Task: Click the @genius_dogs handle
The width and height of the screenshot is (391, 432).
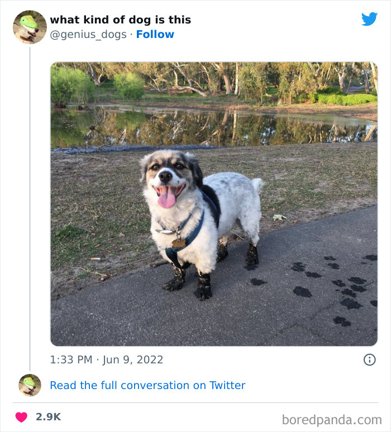Action: (88, 35)
